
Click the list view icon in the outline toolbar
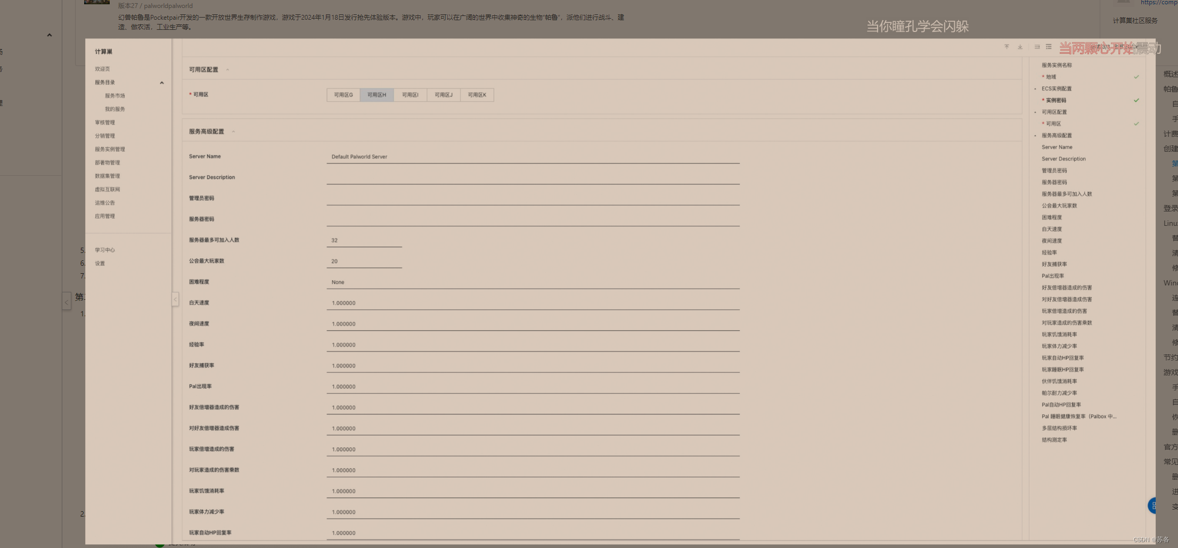pyautogui.click(x=1049, y=47)
